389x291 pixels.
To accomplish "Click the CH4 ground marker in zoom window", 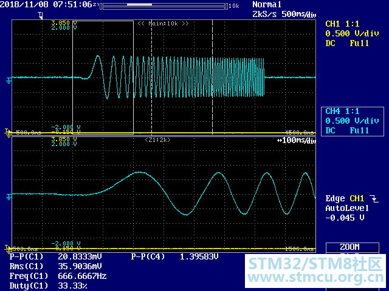I will (x=7, y=248).
